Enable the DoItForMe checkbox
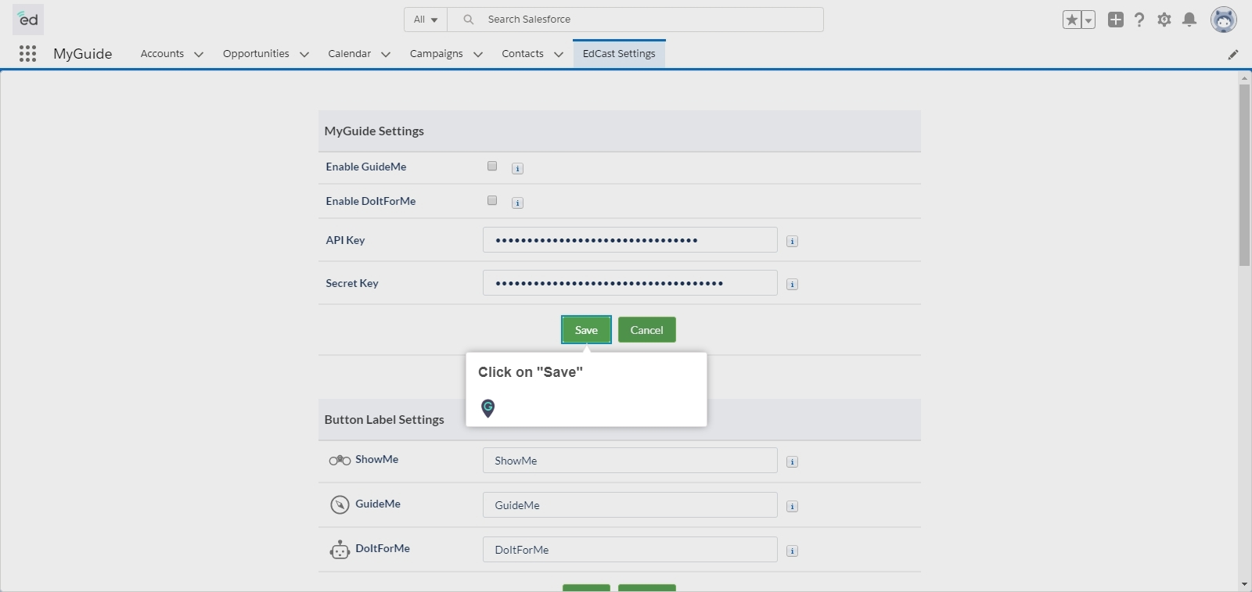Screen dimensions: 1252x592 pos(492,200)
